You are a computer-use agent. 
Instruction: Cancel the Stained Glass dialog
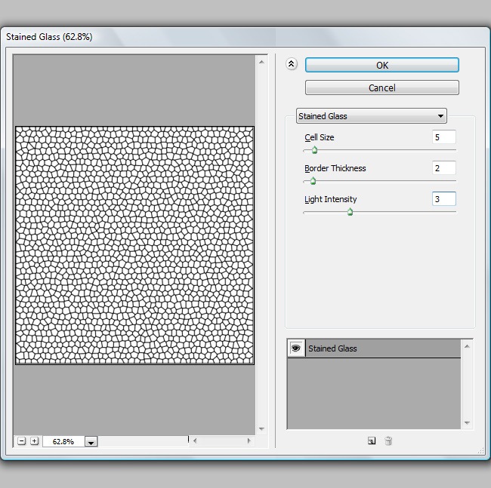pyautogui.click(x=381, y=87)
